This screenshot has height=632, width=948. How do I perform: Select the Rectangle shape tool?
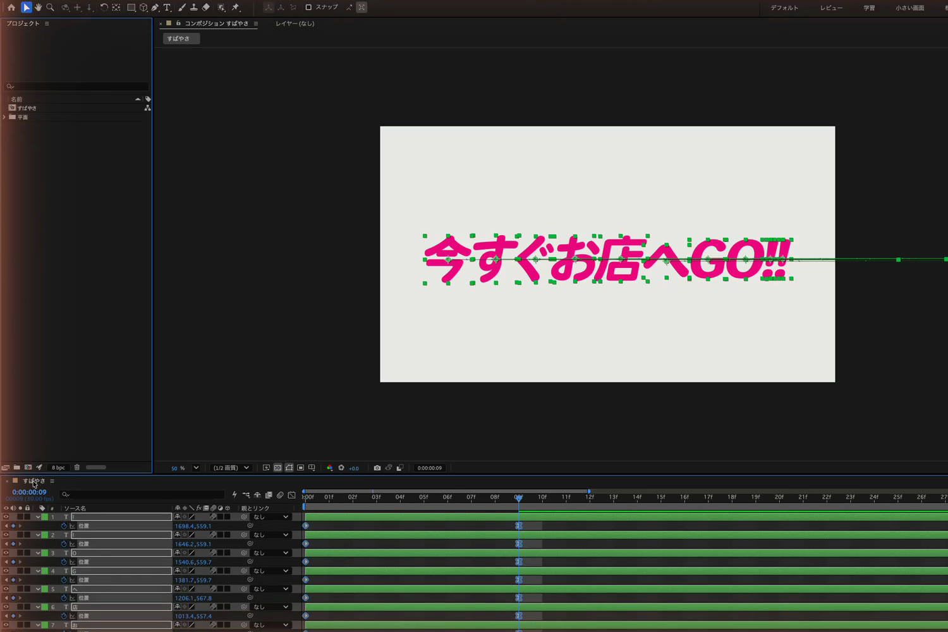(131, 8)
